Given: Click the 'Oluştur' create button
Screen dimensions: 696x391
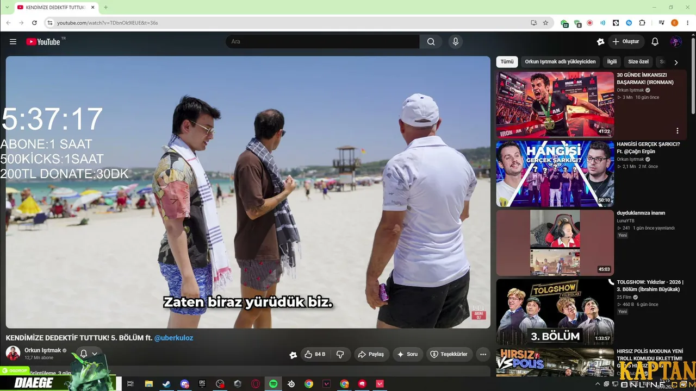Looking at the screenshot, I should [626, 42].
